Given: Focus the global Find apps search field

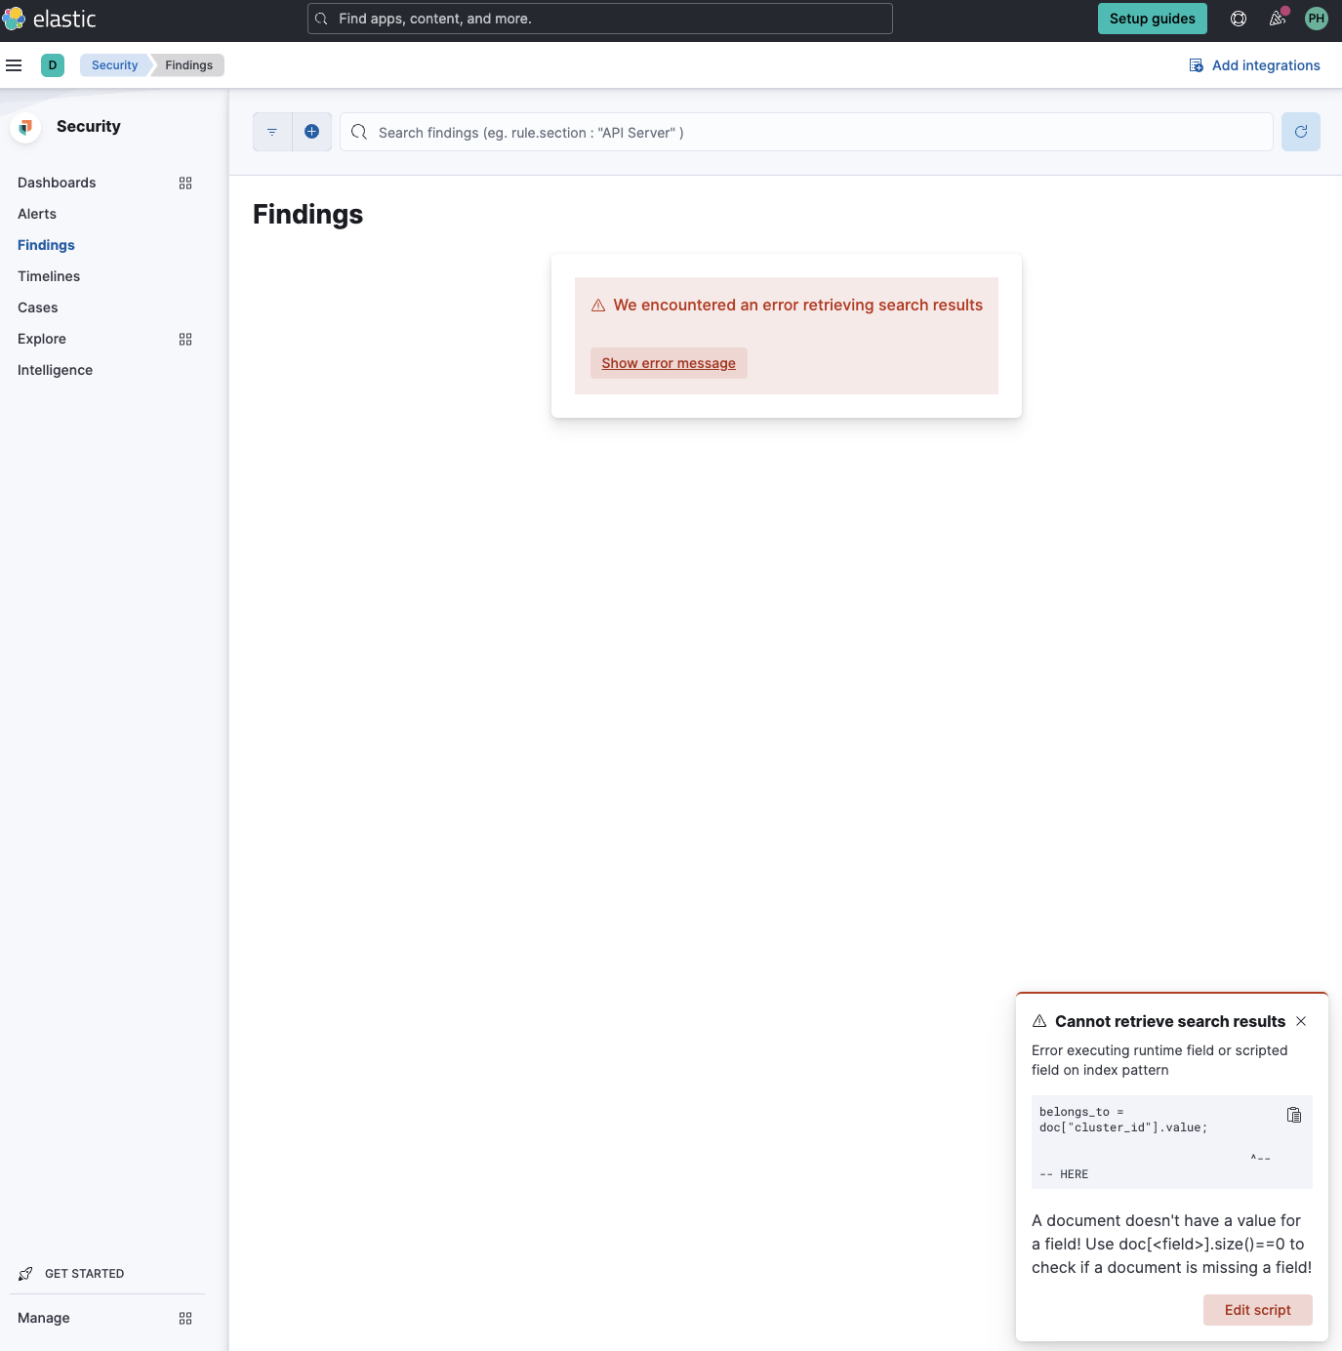Looking at the screenshot, I should coord(600,19).
